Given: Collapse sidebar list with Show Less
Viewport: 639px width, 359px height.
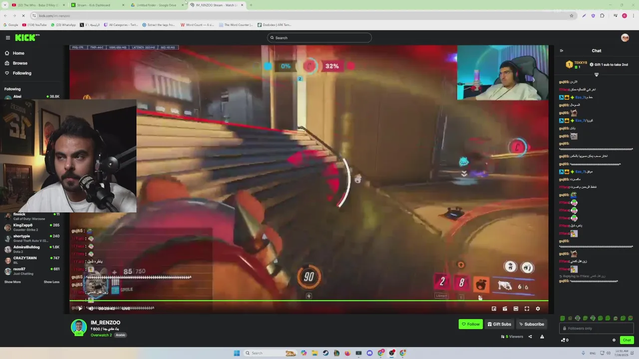Looking at the screenshot, I should click(51, 282).
